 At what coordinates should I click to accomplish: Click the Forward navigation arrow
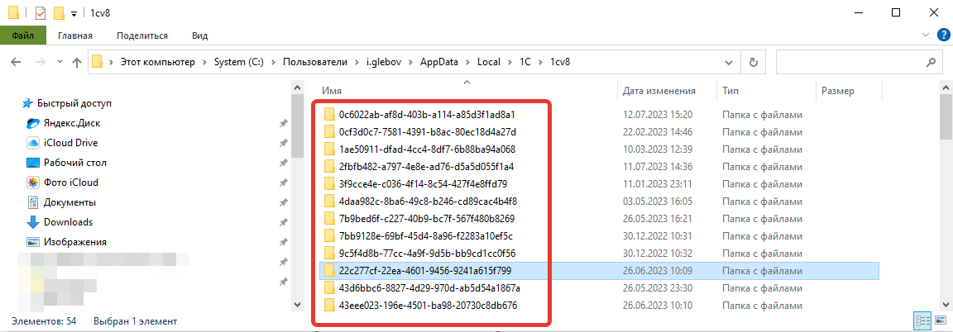(40, 62)
